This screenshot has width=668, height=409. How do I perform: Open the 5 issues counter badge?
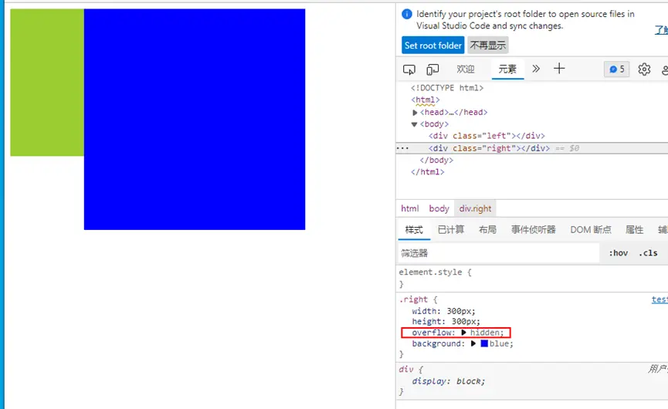616,69
